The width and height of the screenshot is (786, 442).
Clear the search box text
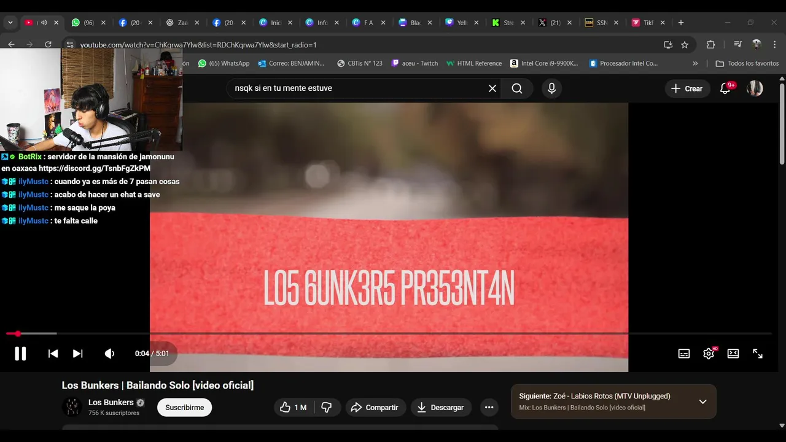[x=492, y=88]
